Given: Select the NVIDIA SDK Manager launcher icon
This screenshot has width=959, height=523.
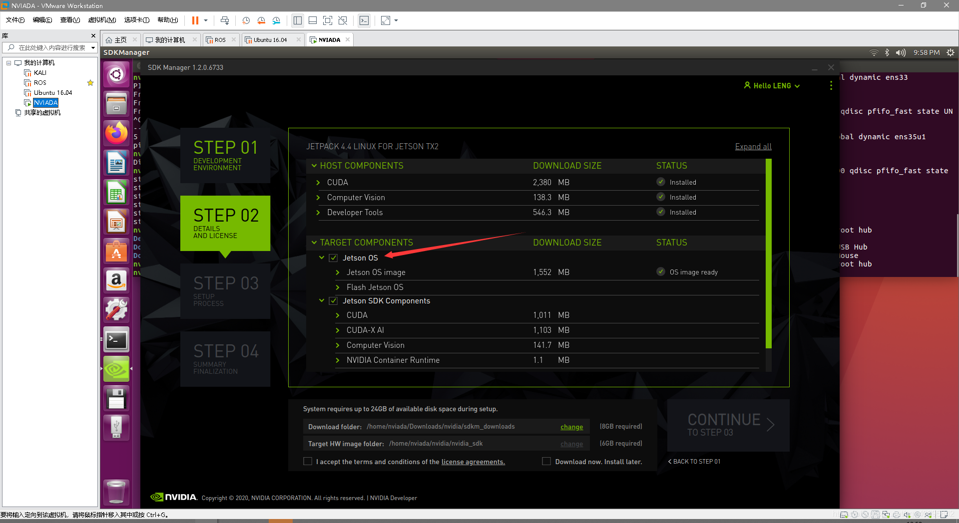Looking at the screenshot, I should click(116, 369).
